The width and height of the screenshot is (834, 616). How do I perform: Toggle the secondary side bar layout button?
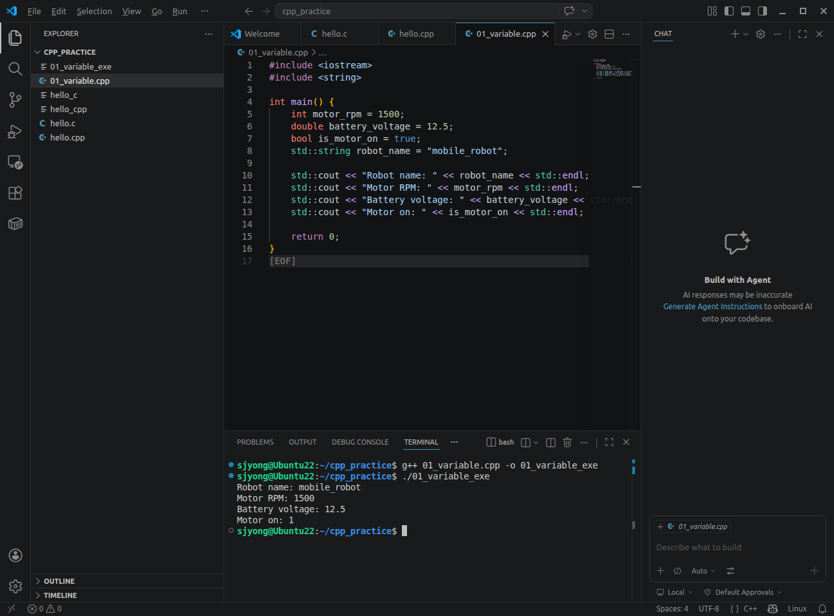click(763, 11)
